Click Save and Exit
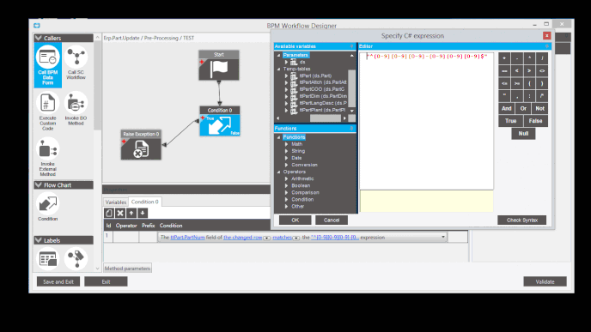 58,281
